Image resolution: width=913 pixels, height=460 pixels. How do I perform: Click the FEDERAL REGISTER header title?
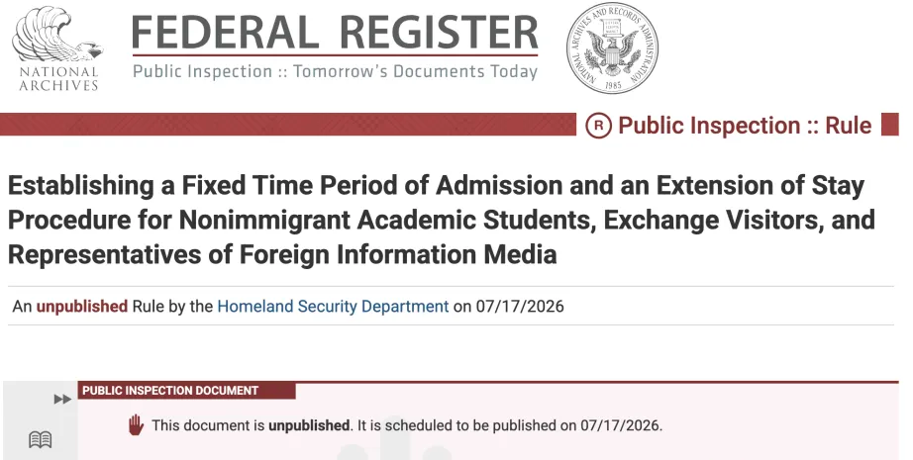click(x=336, y=33)
